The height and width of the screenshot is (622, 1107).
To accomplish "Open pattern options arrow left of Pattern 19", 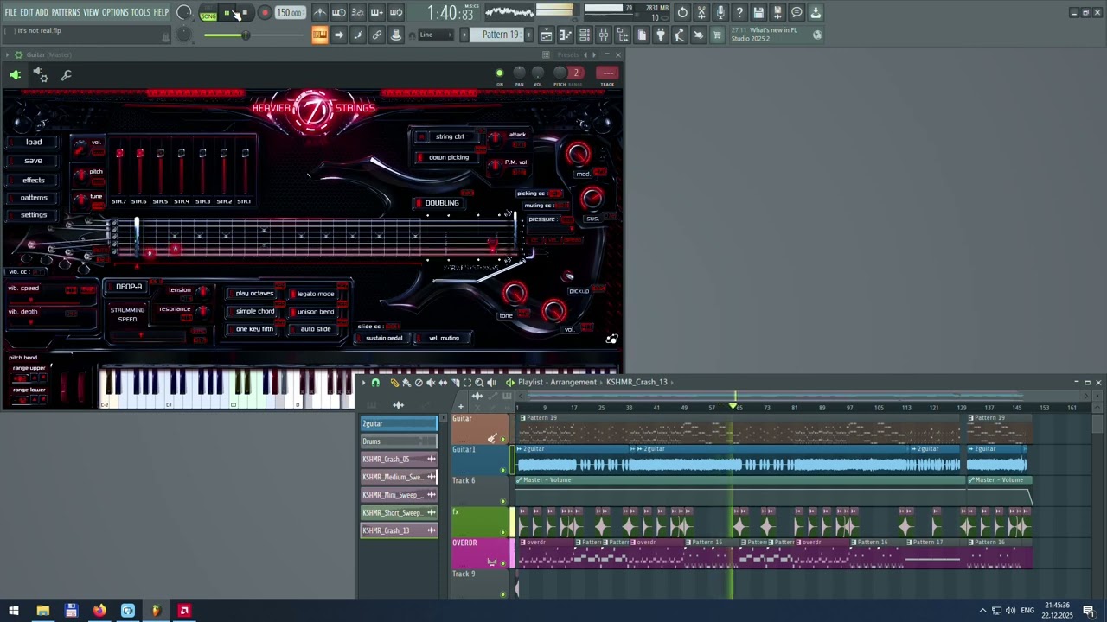I will tap(464, 35).
